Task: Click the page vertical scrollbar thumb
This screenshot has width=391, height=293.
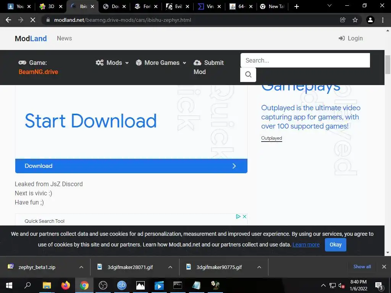Action: point(388,65)
